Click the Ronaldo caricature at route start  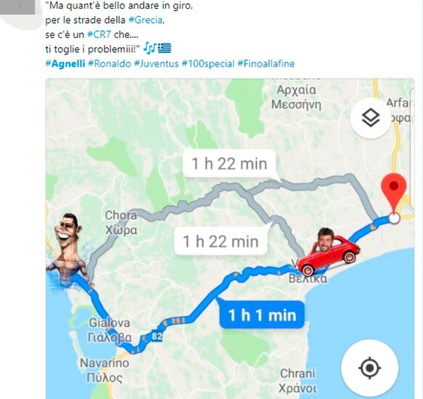pos(69,250)
